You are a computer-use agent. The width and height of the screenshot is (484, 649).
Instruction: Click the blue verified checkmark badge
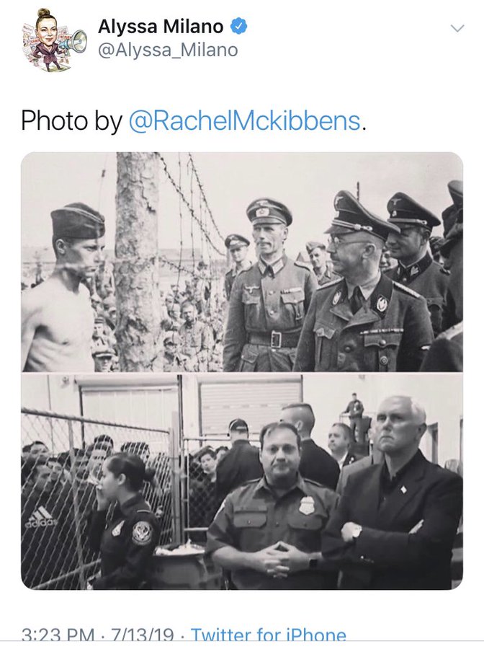(239, 27)
